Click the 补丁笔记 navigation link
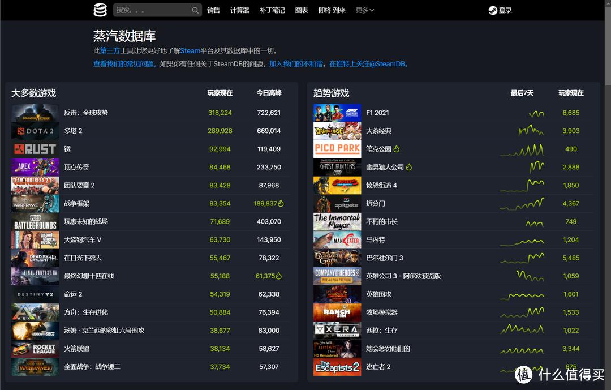This screenshot has width=611, height=390. (x=272, y=10)
